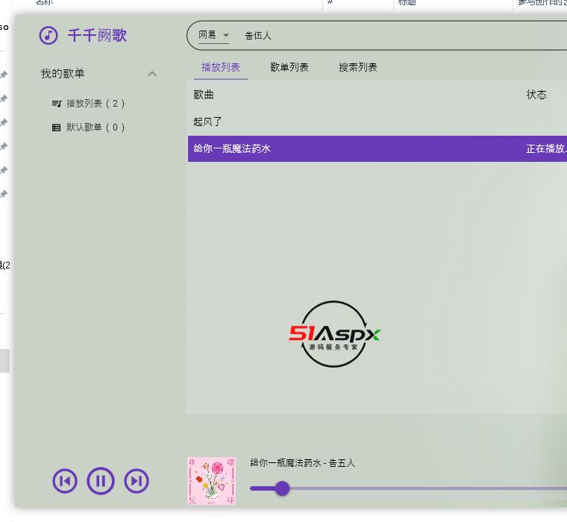Screen dimensions: 567x522
Task: Open 默认歌单 (0) in sidebar
Action: pyautogui.click(x=88, y=128)
